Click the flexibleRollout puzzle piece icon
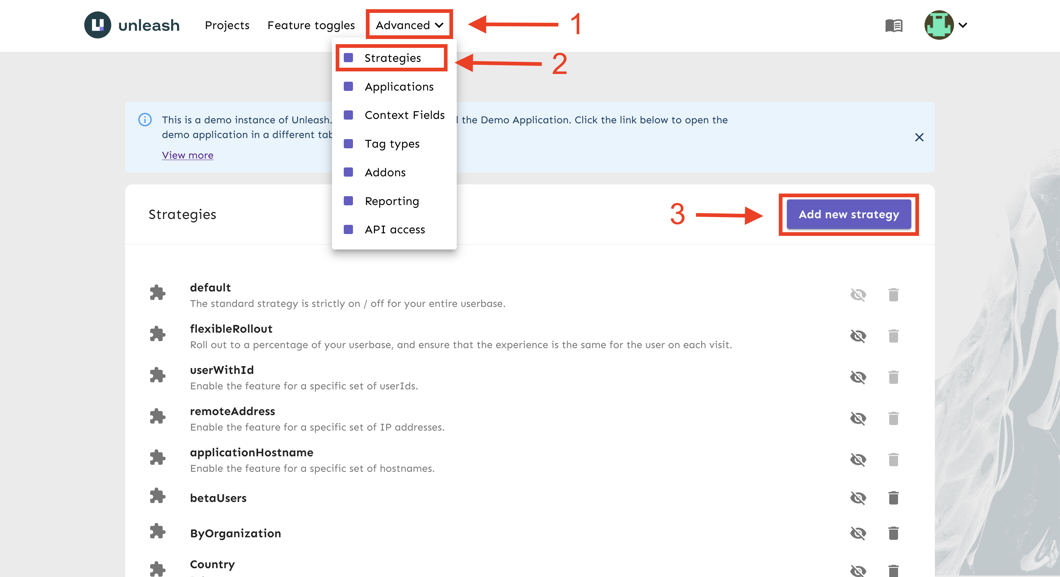Image resolution: width=1060 pixels, height=577 pixels. point(158,334)
